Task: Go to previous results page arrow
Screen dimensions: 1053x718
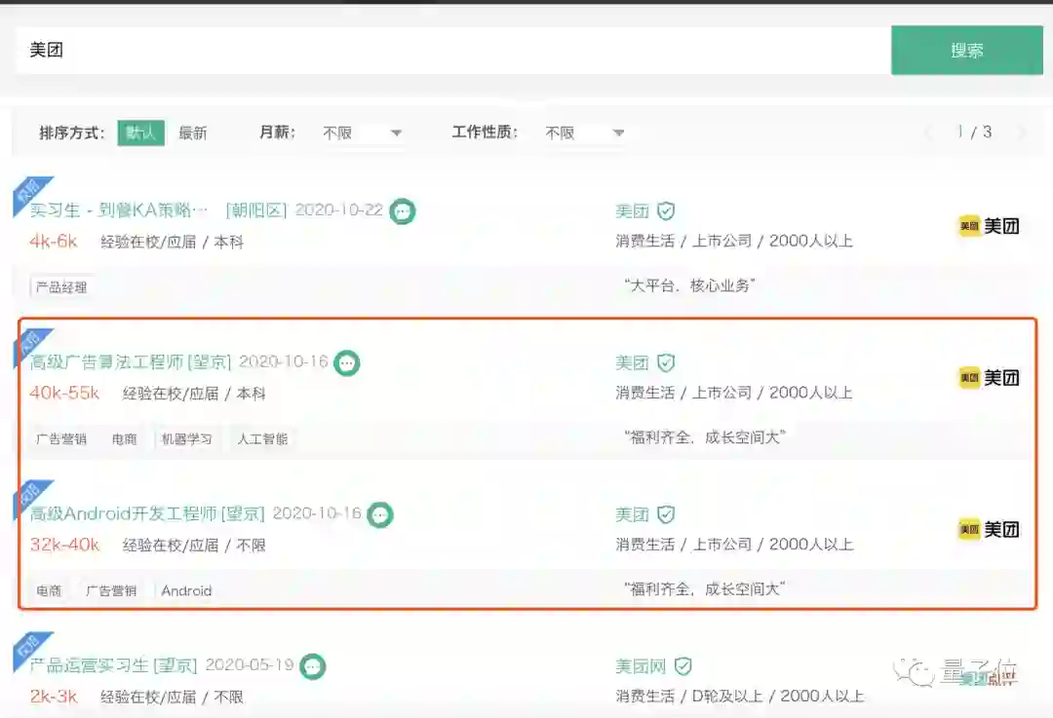Action: pyautogui.click(x=929, y=132)
